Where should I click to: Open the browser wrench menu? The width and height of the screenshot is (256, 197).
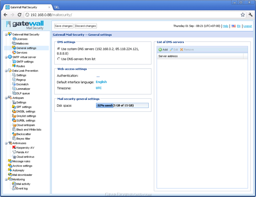(251, 15)
